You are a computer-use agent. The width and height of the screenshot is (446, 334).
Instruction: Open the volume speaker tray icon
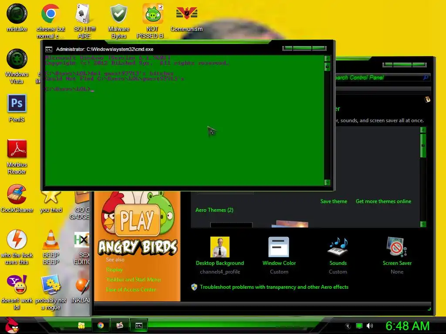click(369, 326)
